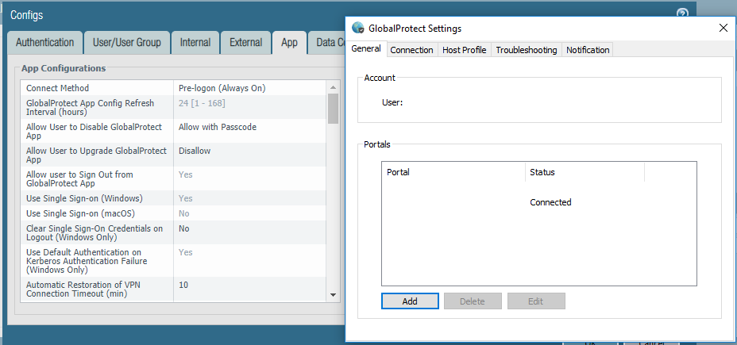Screen dimensions: 737x345
Task: Click the App tab in Configs
Action: (x=290, y=42)
